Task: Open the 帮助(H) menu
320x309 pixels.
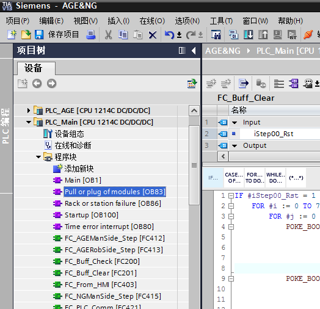Action: click(x=291, y=21)
